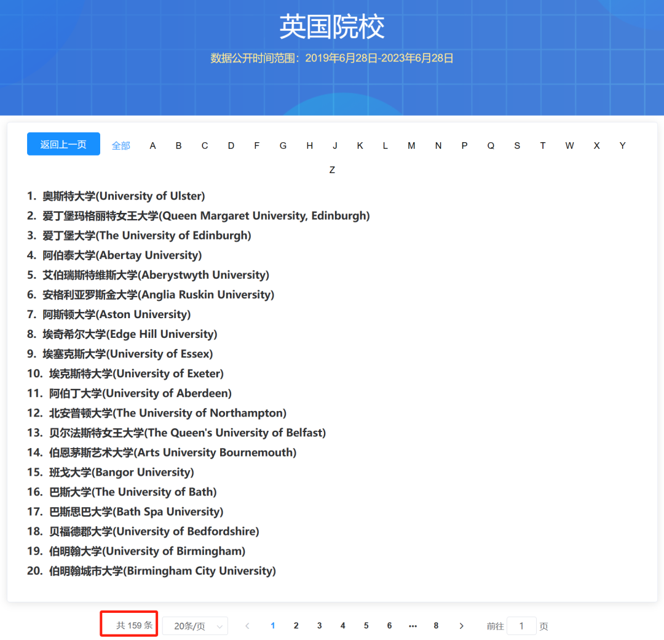Filter universities by letter M

pyautogui.click(x=411, y=145)
